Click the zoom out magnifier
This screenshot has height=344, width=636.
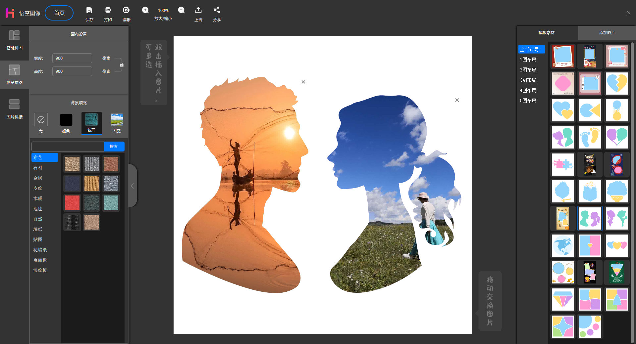coord(181,10)
